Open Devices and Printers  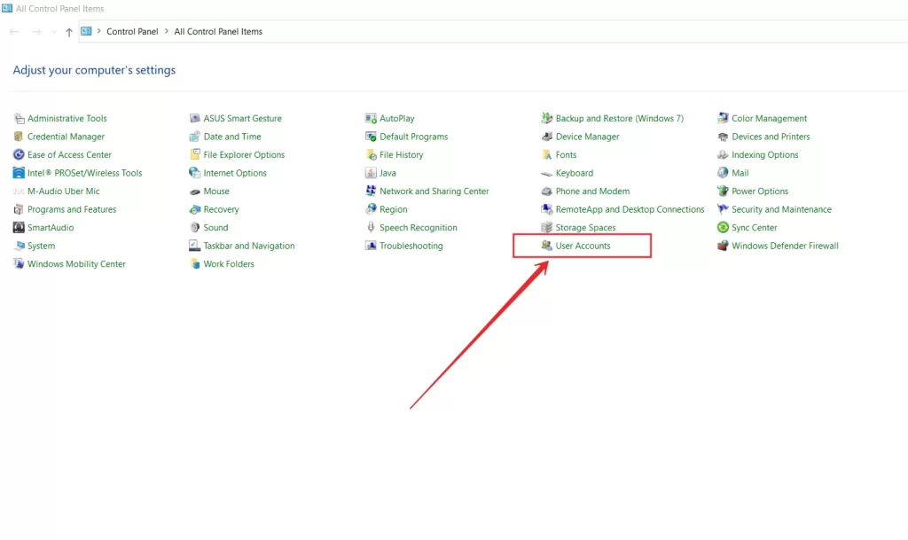[771, 137]
